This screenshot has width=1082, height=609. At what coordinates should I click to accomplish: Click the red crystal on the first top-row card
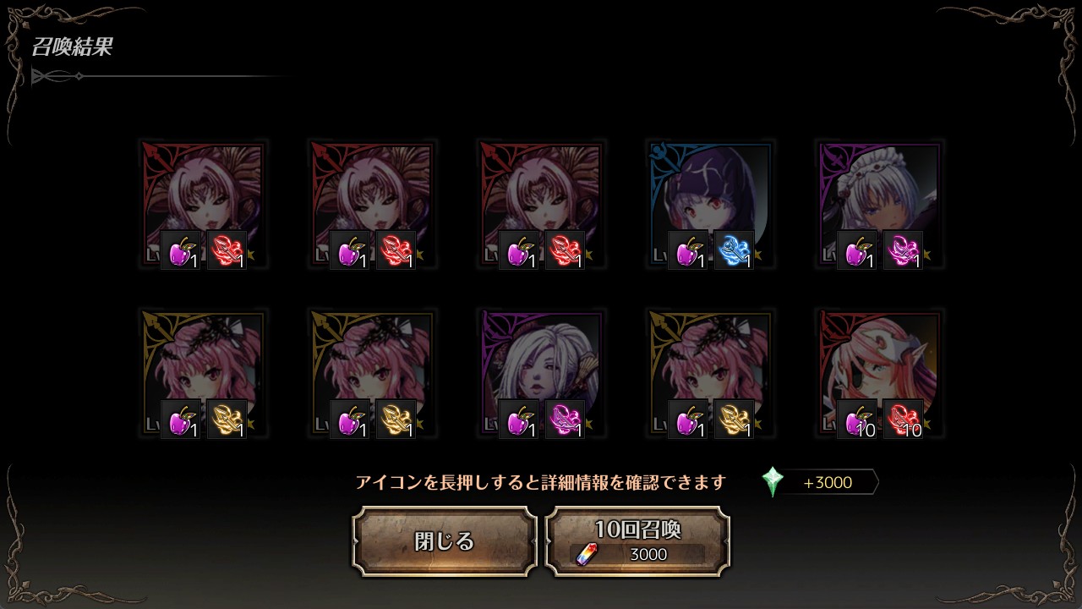point(227,250)
